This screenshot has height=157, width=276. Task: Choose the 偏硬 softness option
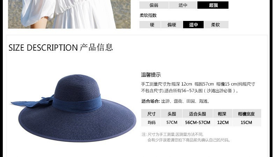point(172,25)
